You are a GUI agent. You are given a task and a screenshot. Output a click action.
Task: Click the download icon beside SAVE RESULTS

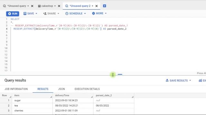167,80
